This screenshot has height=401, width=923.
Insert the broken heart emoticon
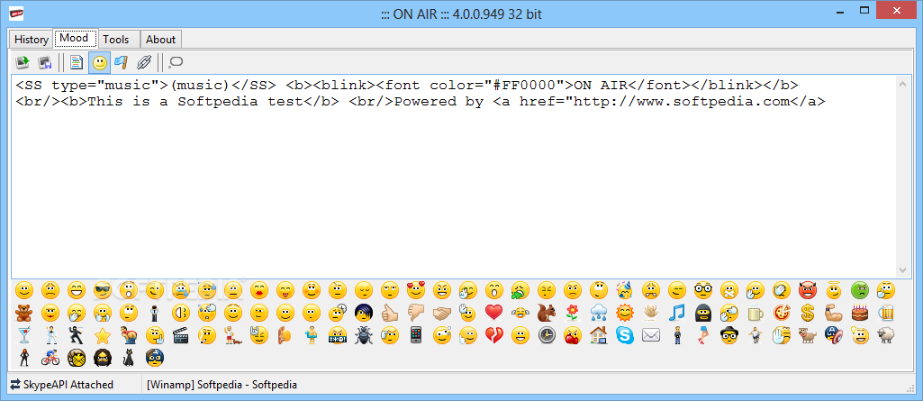(x=493, y=335)
